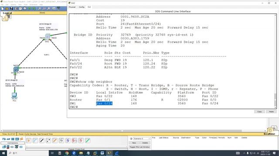Click the Zoom Out magnifier icon

(x=48, y=9)
